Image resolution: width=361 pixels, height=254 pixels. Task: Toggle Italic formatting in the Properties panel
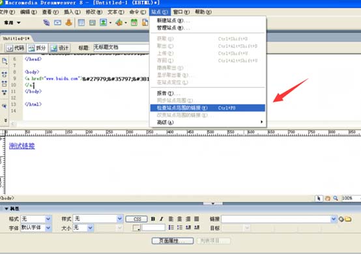click(x=162, y=219)
